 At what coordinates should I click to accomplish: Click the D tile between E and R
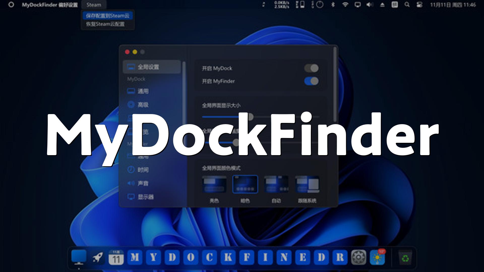(321, 257)
